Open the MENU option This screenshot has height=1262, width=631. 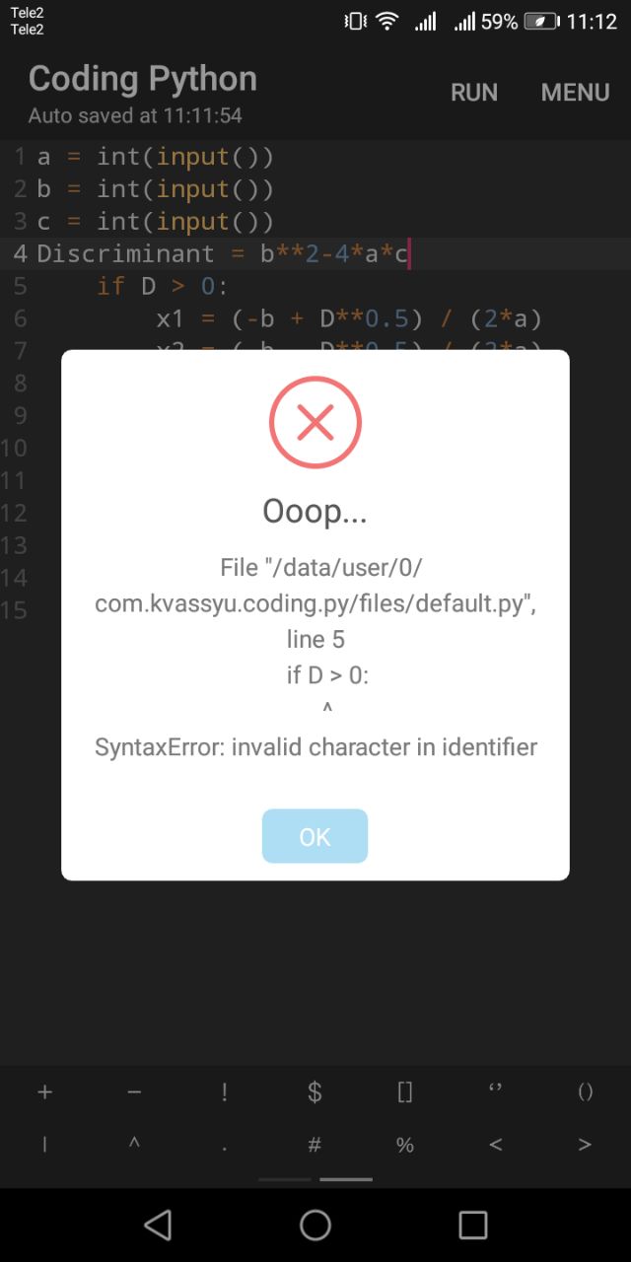(575, 92)
